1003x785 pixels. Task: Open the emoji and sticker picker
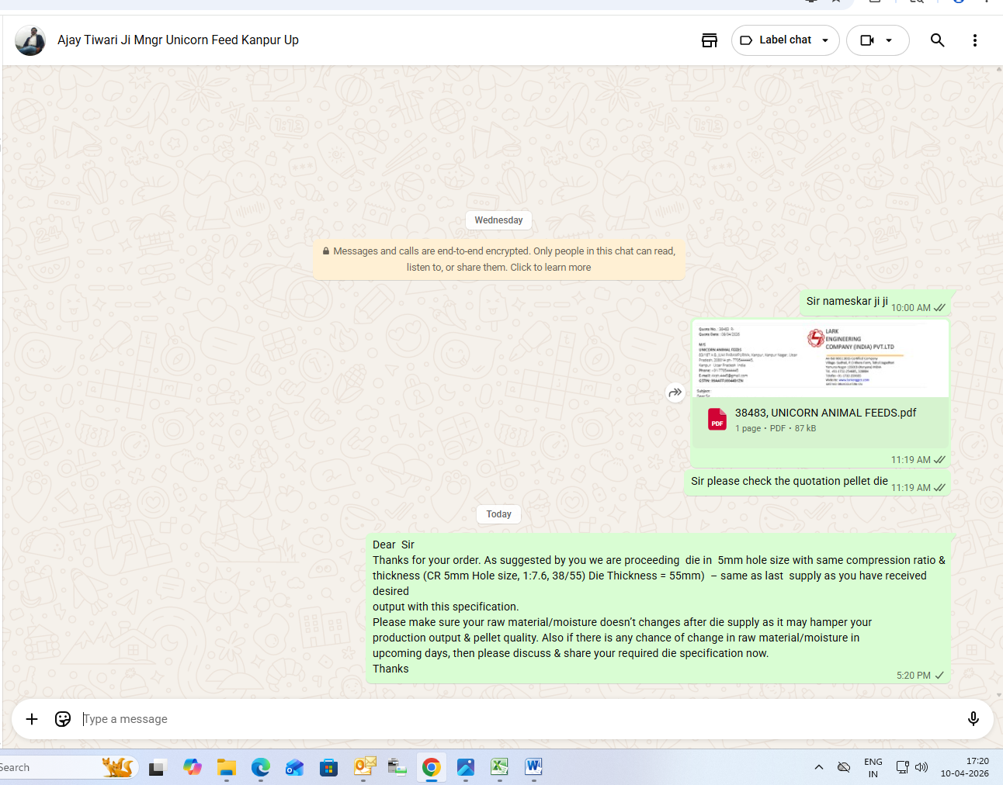click(63, 719)
